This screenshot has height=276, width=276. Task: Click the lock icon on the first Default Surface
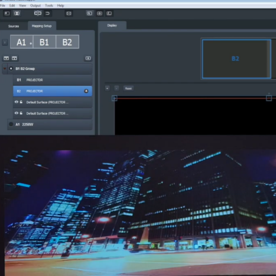tap(21, 102)
